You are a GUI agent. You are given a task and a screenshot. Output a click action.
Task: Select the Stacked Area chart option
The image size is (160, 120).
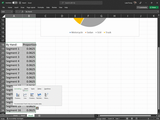pos(39,96)
